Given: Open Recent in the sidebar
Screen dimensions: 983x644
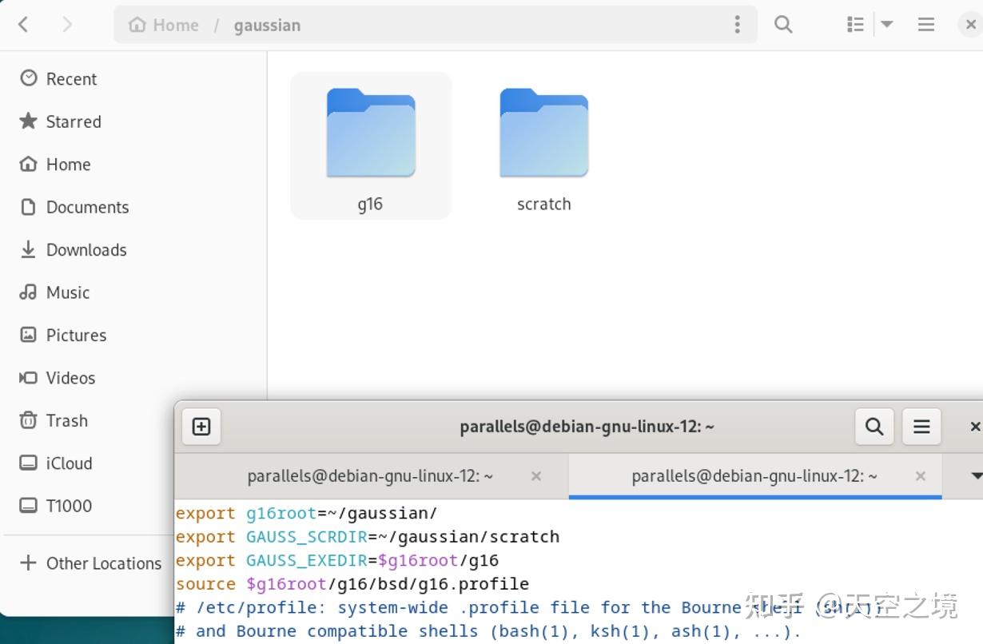Looking at the screenshot, I should click(x=135, y=79).
